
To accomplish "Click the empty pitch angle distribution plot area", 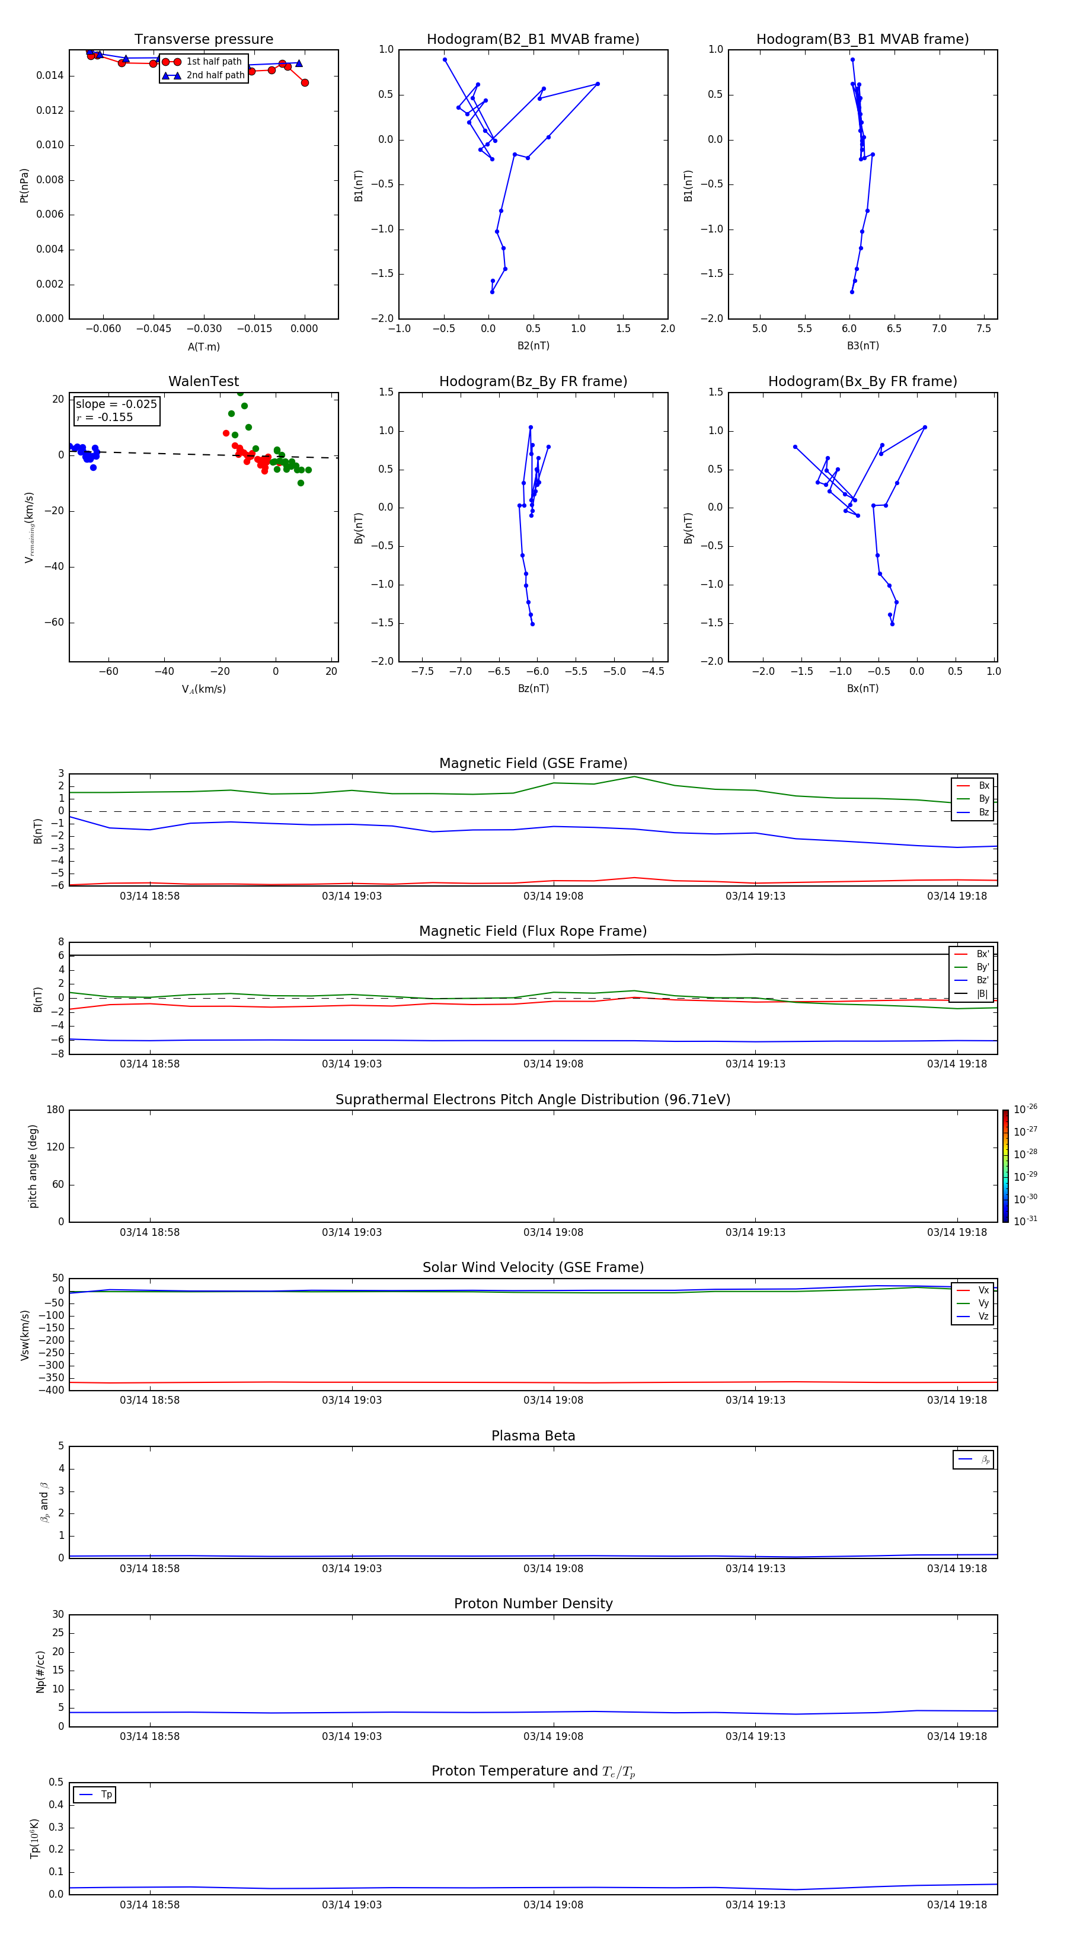I will point(533,1166).
